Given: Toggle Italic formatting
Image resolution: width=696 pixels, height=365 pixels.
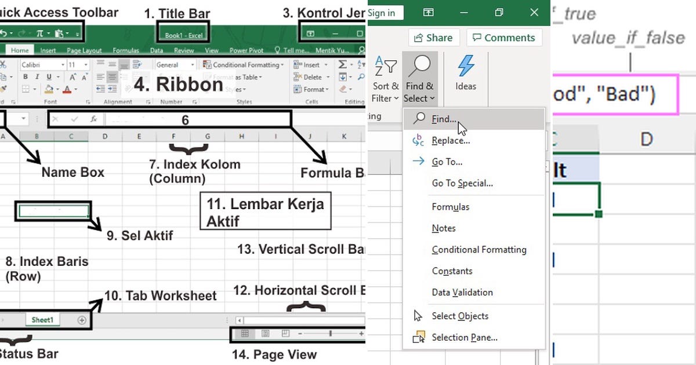Looking at the screenshot, I should pyautogui.click(x=37, y=77).
